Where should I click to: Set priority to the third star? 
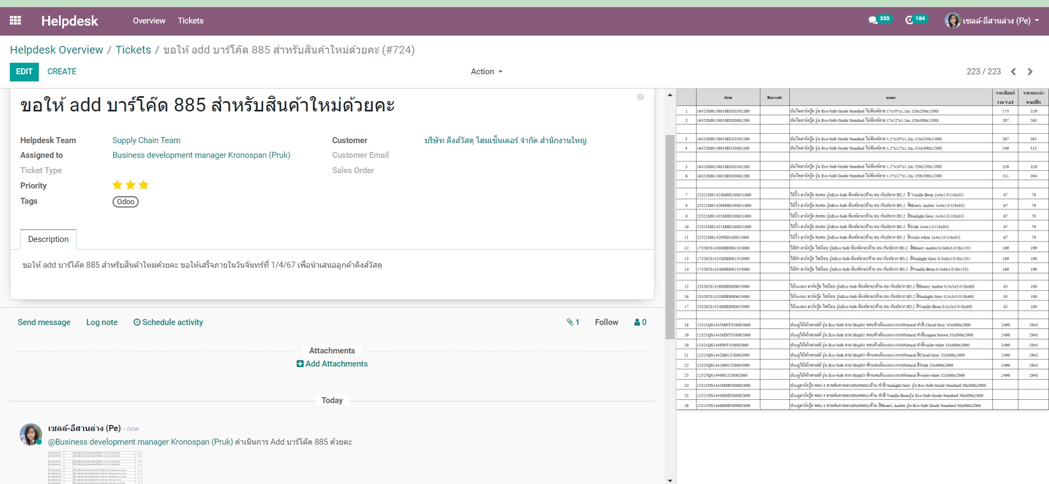click(144, 185)
